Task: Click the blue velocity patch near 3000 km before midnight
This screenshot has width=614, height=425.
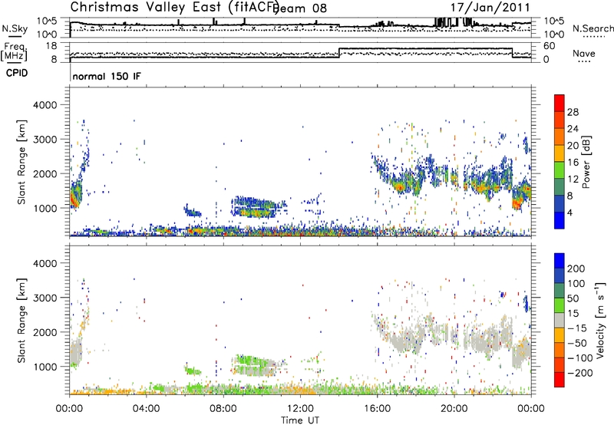Action: [x=527, y=303]
